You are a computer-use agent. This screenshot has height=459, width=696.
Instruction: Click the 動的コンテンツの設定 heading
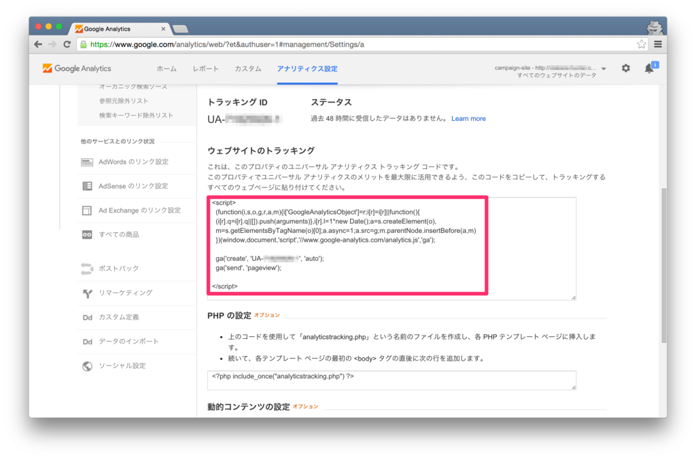point(249,407)
